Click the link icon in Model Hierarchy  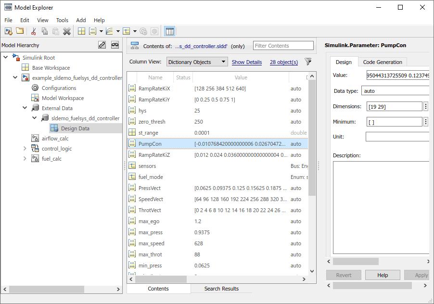[102, 45]
